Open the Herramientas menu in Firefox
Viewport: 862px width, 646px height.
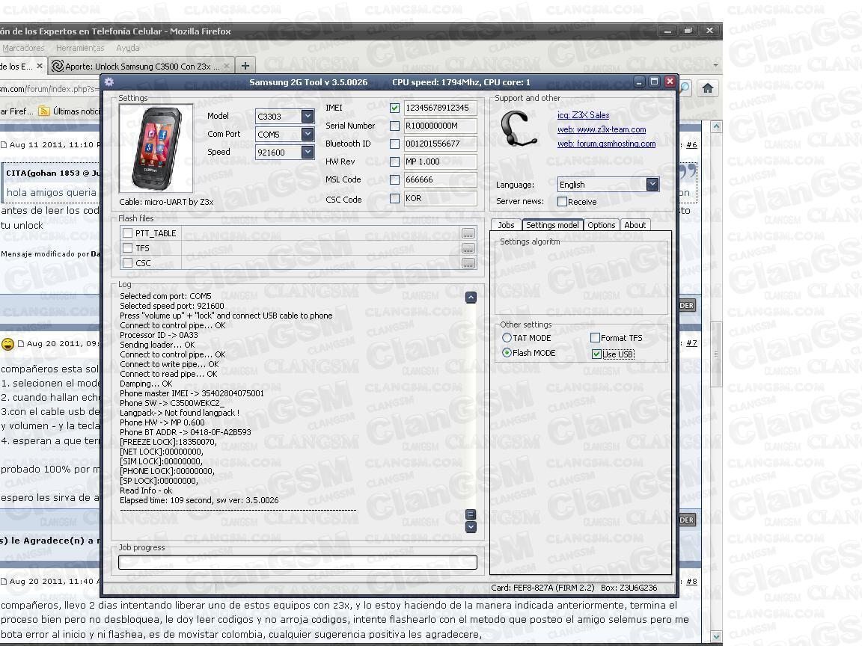80,49
